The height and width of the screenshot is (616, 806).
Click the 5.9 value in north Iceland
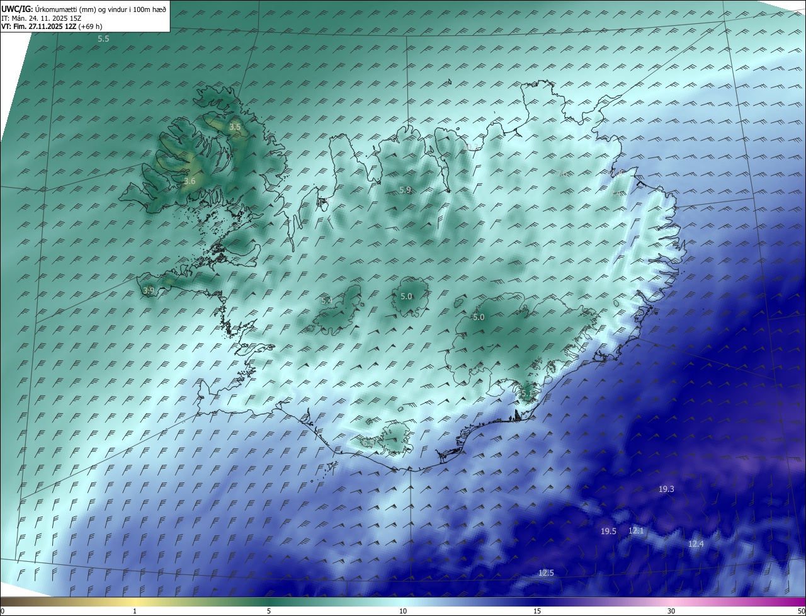405,190
